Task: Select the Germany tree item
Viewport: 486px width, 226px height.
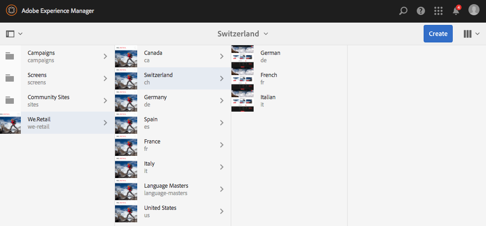Action: pos(173,101)
